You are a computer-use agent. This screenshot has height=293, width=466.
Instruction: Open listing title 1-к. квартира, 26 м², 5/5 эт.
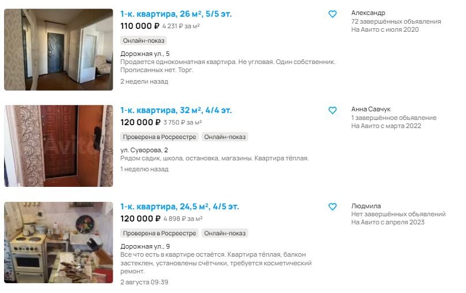(176, 14)
